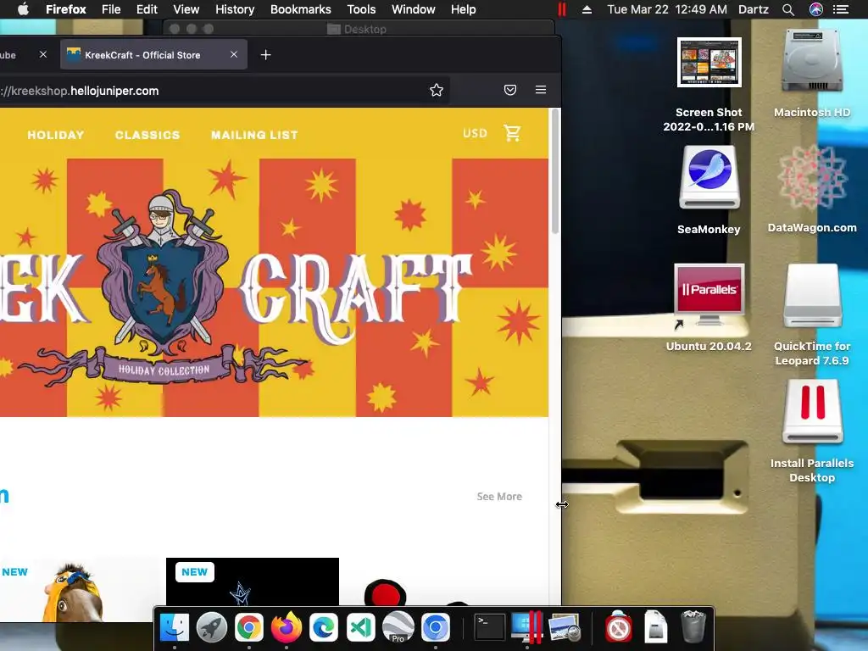
Task: Open the Edit menu
Action: click(147, 9)
